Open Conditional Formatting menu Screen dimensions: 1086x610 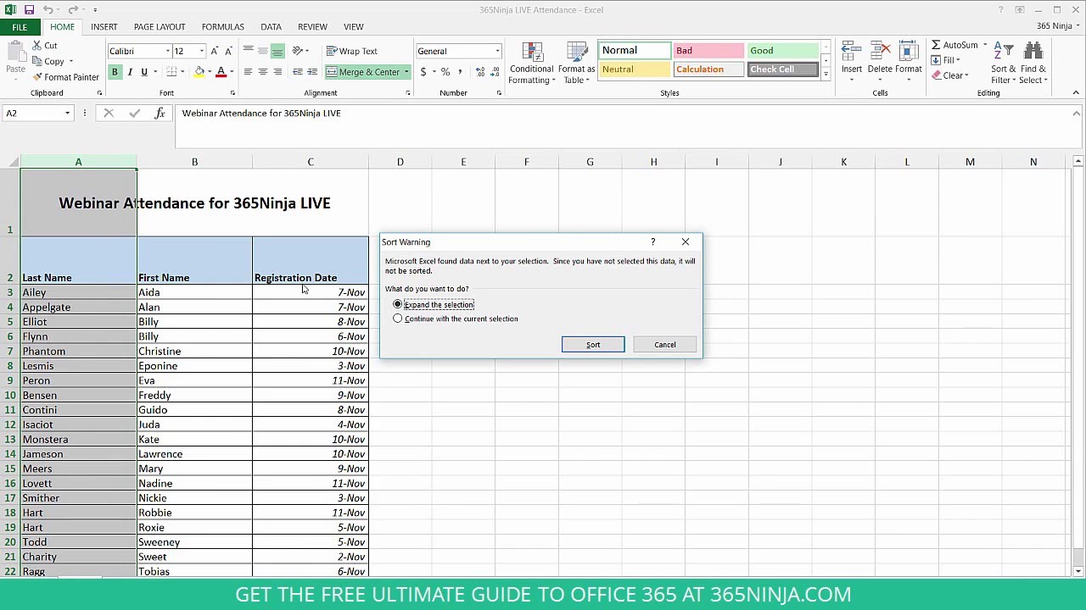[x=532, y=64]
